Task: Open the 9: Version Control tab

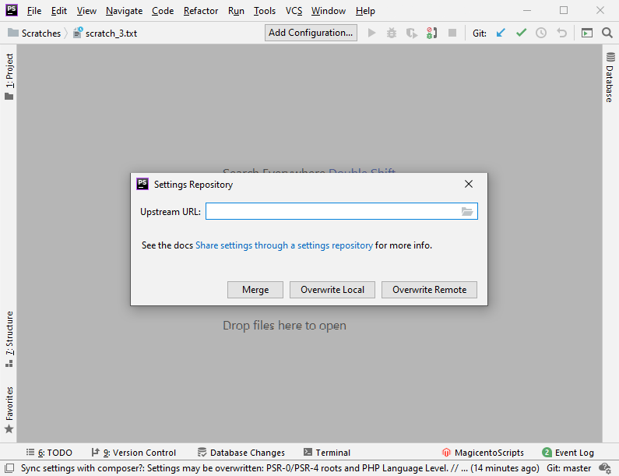Action: (x=134, y=453)
